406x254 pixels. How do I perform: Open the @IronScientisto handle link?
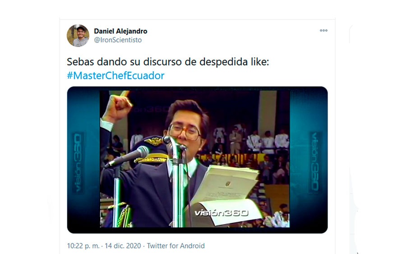118,40
